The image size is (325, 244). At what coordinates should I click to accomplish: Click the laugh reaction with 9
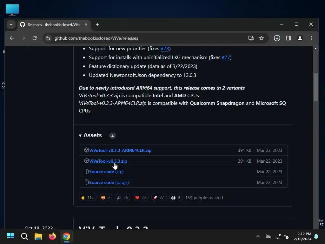105,198
